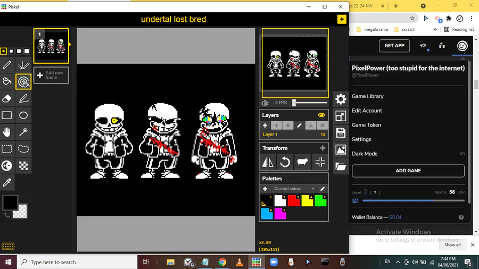Swap primary and secondary colors
This screenshot has width=479, height=269.
(x=7, y=216)
